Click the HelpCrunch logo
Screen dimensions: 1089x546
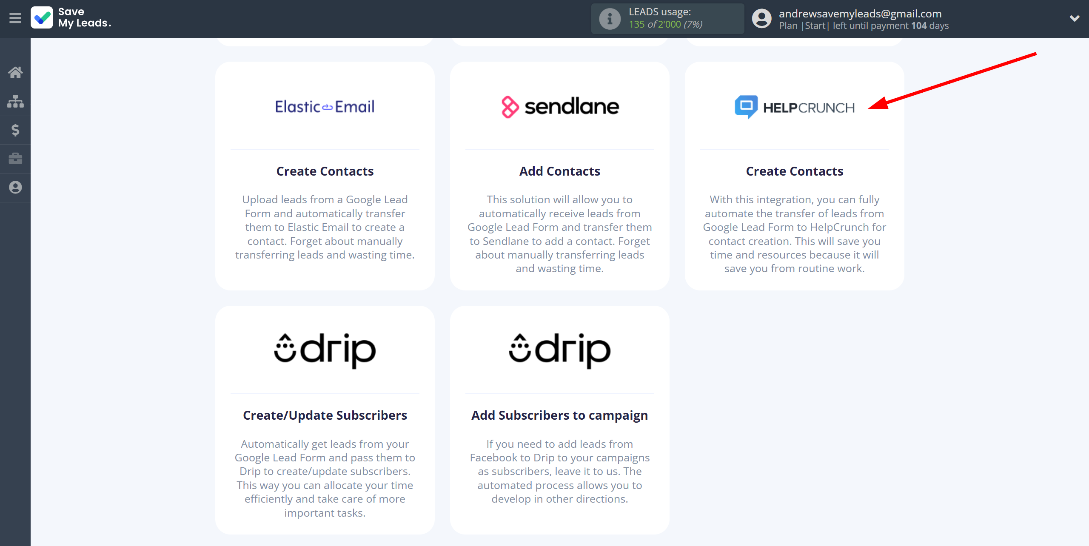(x=794, y=107)
